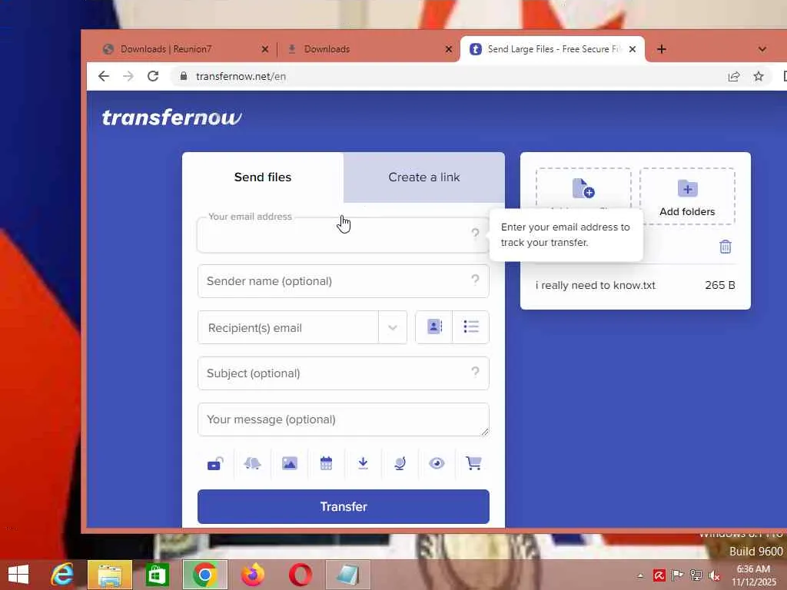The image size is (787, 590).
Task: Click the notepad app taskbar icon
Action: pos(348,575)
